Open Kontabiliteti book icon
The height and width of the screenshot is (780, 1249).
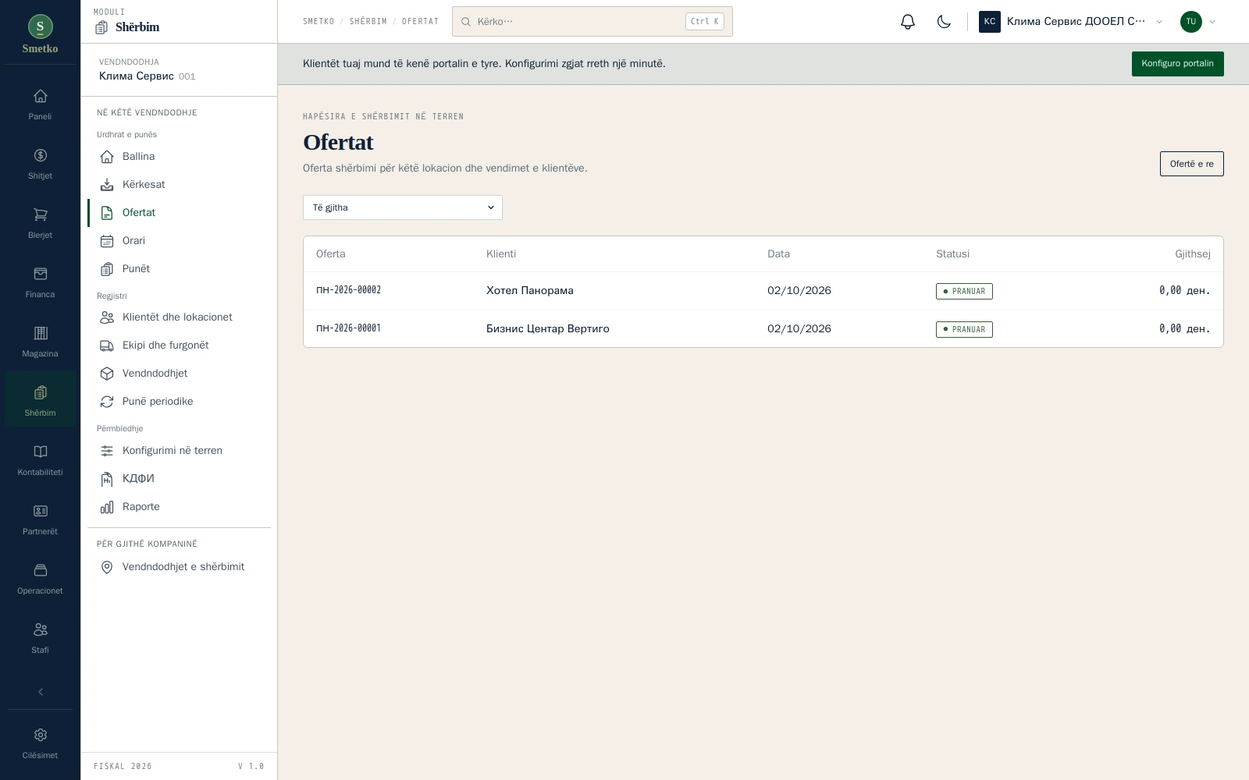point(40,460)
